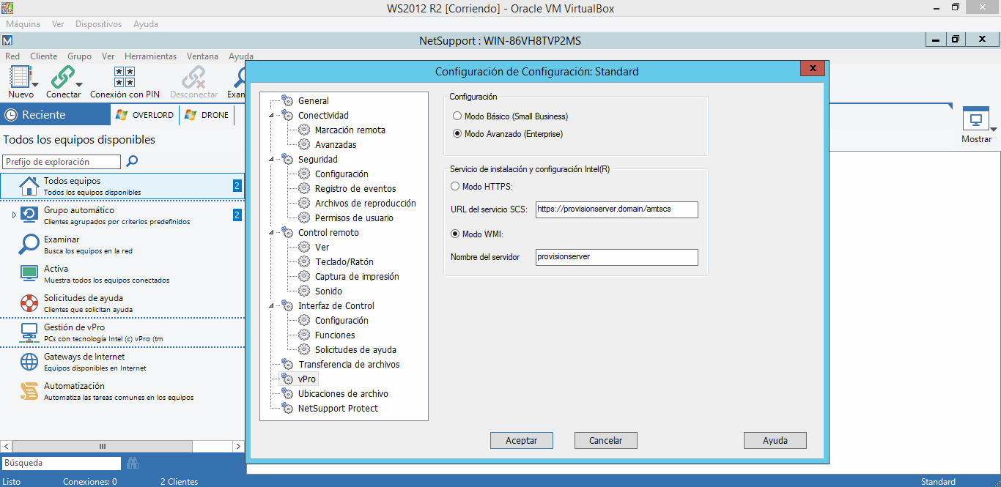Click Nombre del servidor field

617,257
